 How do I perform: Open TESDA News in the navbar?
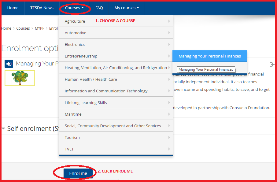pos(42,8)
